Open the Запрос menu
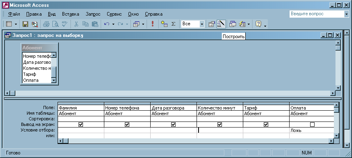Image resolution: width=352 pixels, height=158 pixels. [x=93, y=14]
